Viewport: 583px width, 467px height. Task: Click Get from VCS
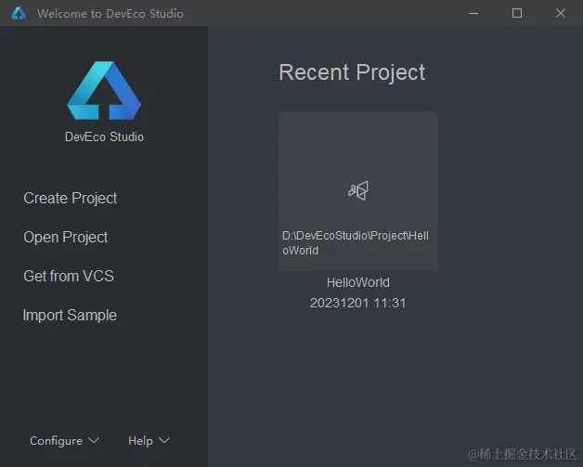pyautogui.click(x=69, y=276)
